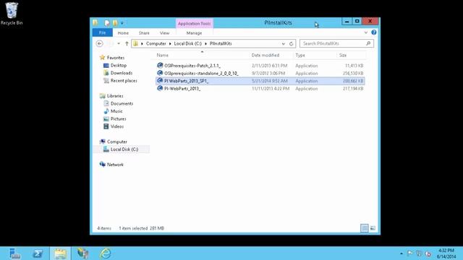The width and height of the screenshot is (463, 260).
Task: Launch PowerShell from the taskbar
Action: [38, 253]
